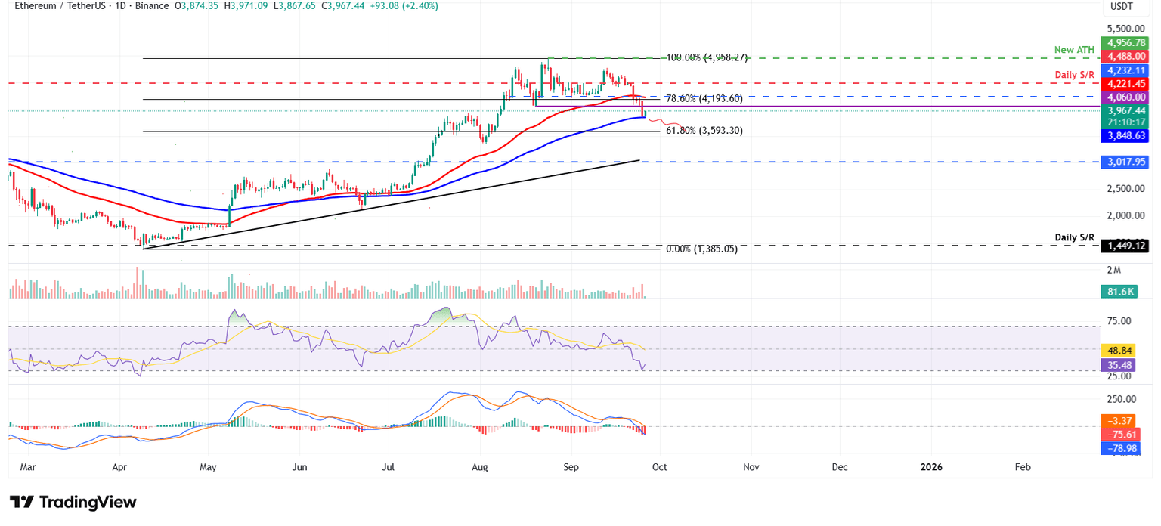The width and height of the screenshot is (1161, 526).
Task: Open the 1D timeframe selector
Action: [x=122, y=6]
